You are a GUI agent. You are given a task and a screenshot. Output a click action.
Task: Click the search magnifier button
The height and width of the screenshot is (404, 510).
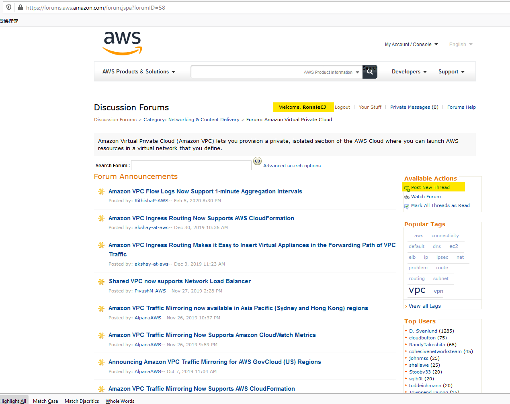(370, 72)
